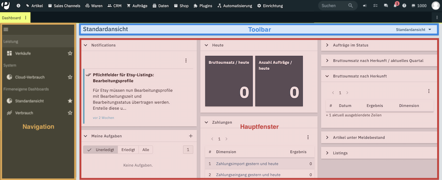Viewport: 442px width, 180px height.
Task: Select the Alle task filter
Action: tap(146, 150)
